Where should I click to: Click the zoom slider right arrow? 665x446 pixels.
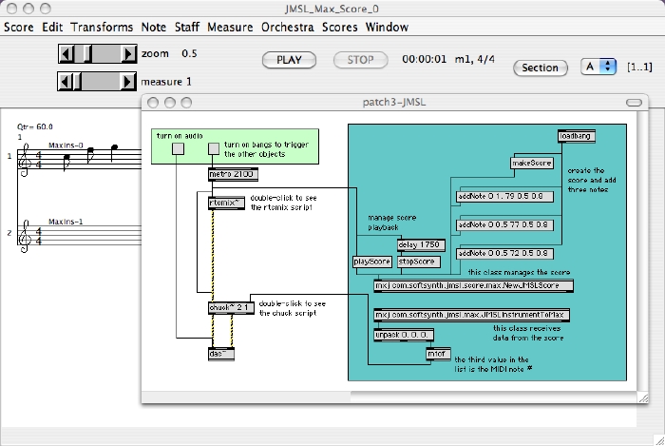127,54
